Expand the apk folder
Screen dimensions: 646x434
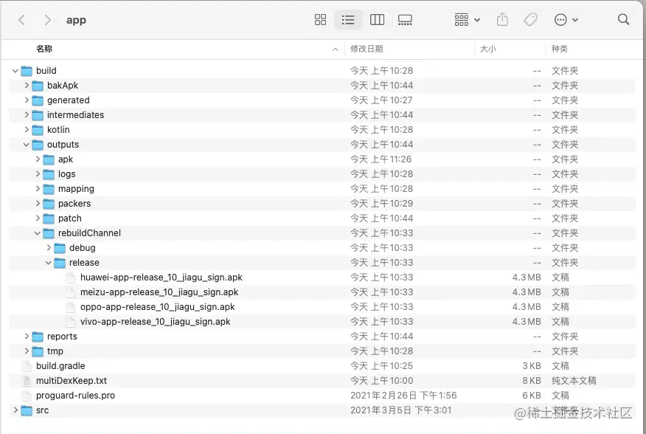pyautogui.click(x=38, y=159)
